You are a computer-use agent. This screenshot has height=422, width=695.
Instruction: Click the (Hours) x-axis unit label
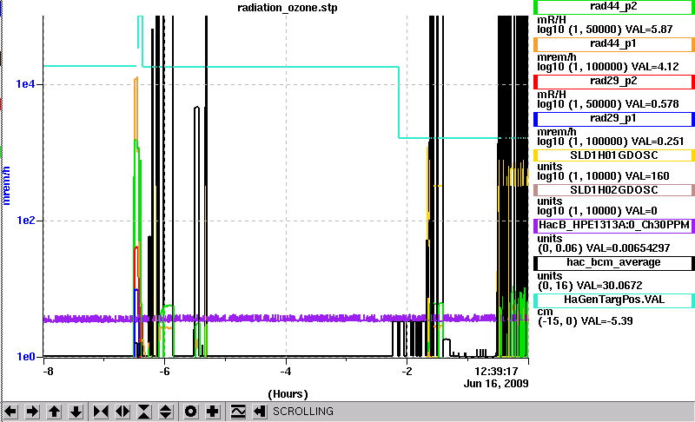288,394
